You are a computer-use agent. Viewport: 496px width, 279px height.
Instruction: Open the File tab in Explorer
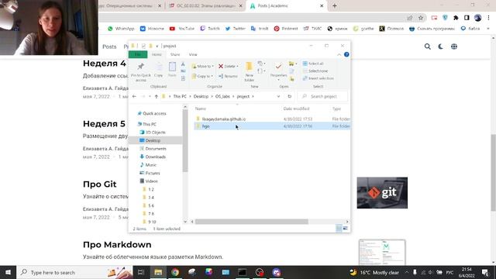coord(138,54)
